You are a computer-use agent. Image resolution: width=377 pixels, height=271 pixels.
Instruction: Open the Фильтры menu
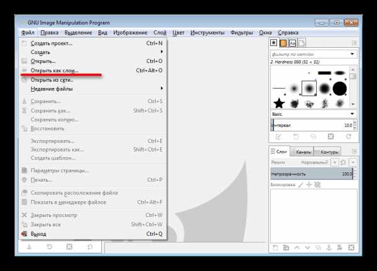[x=241, y=33]
